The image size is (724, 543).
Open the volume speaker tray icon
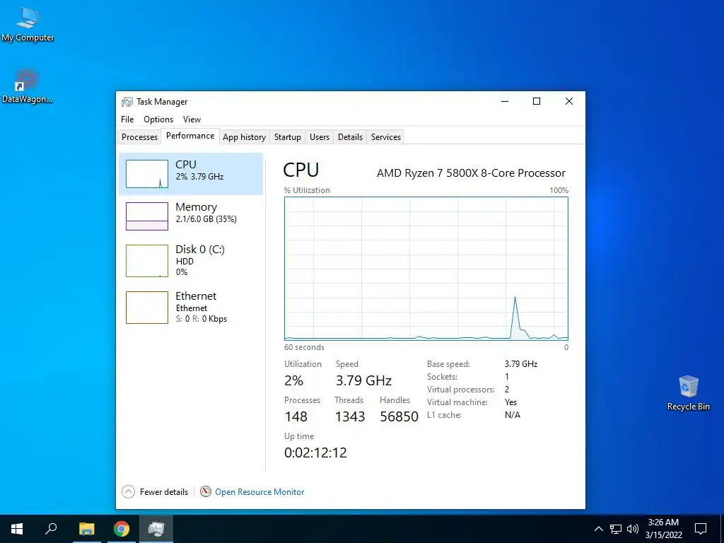(x=633, y=529)
